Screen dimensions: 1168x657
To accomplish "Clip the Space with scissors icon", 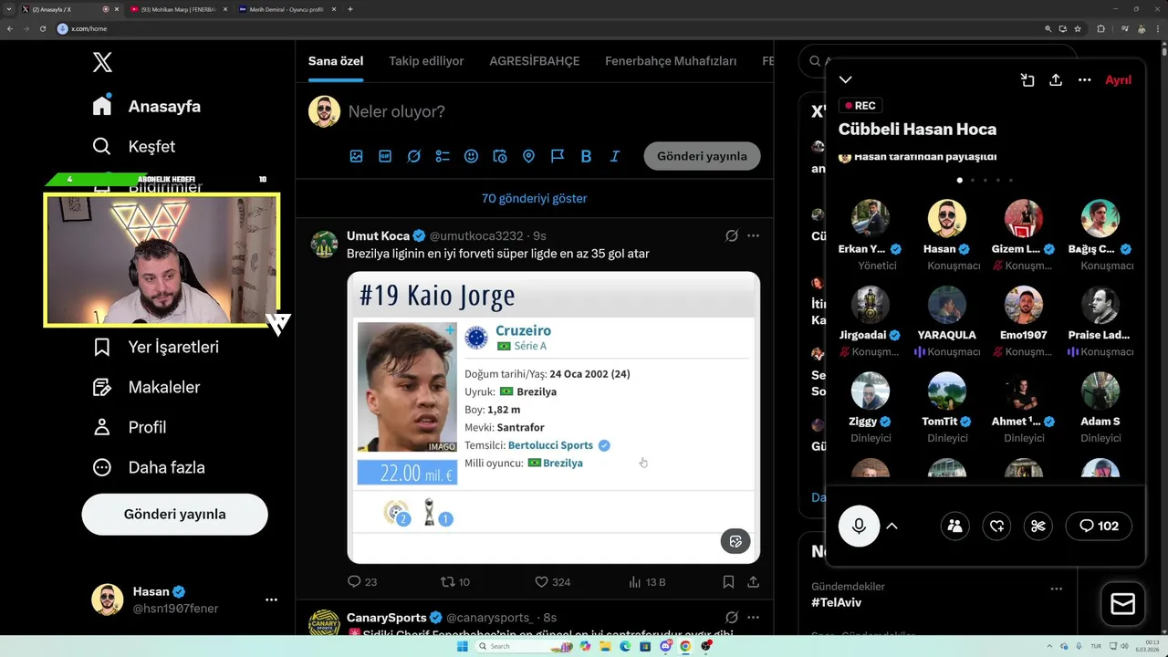I will pyautogui.click(x=1038, y=526).
